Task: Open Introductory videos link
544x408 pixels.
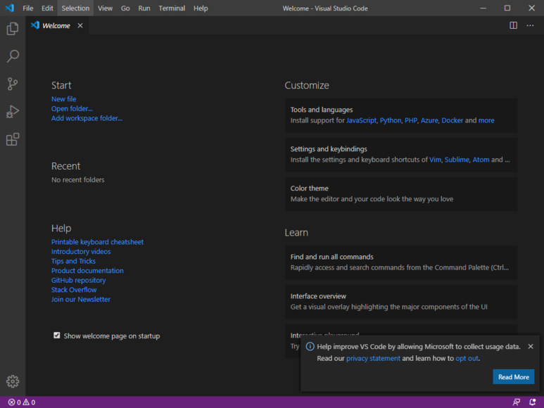Action: coord(81,252)
